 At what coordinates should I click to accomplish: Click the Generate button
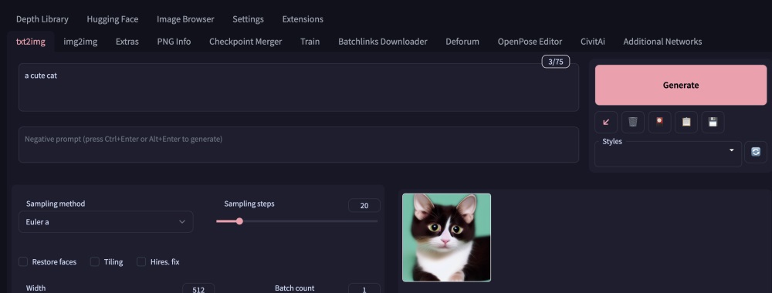coord(681,85)
